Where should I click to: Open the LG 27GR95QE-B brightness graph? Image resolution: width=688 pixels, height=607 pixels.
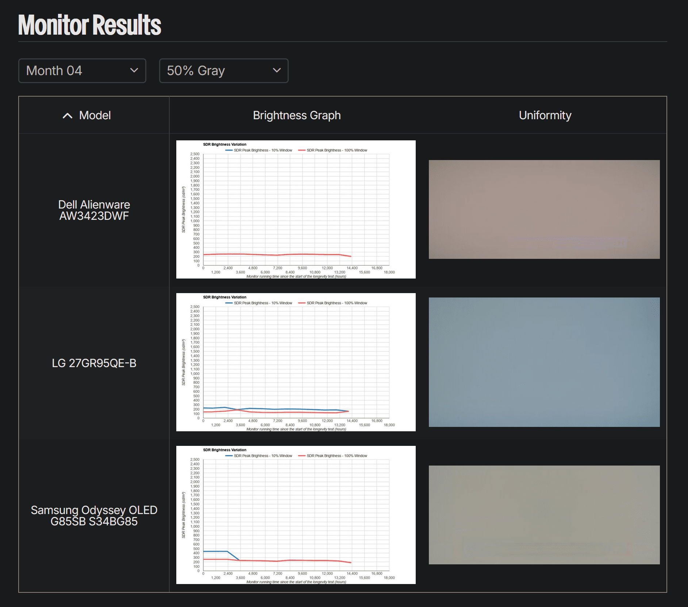pos(296,362)
